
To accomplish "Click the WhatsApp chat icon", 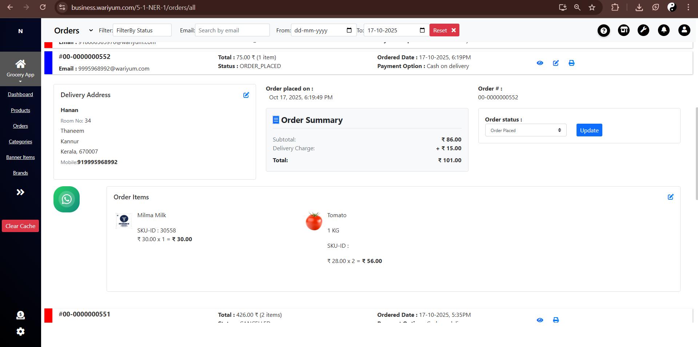I will click(x=67, y=199).
